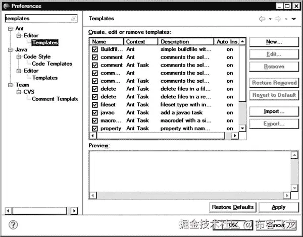Click templates table scroll left arrow
The width and height of the screenshot is (303, 237).
click(93, 136)
